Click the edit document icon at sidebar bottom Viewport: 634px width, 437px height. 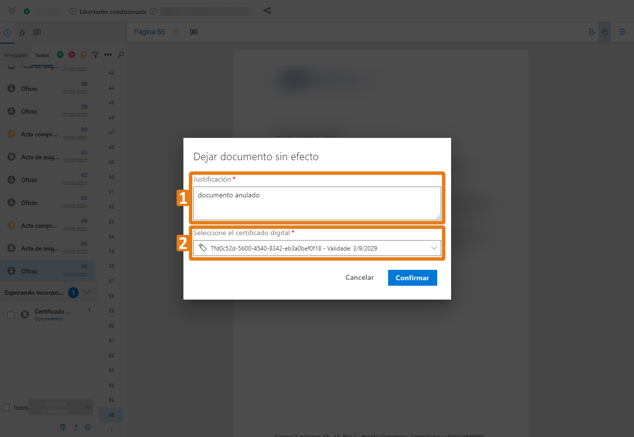click(62, 427)
